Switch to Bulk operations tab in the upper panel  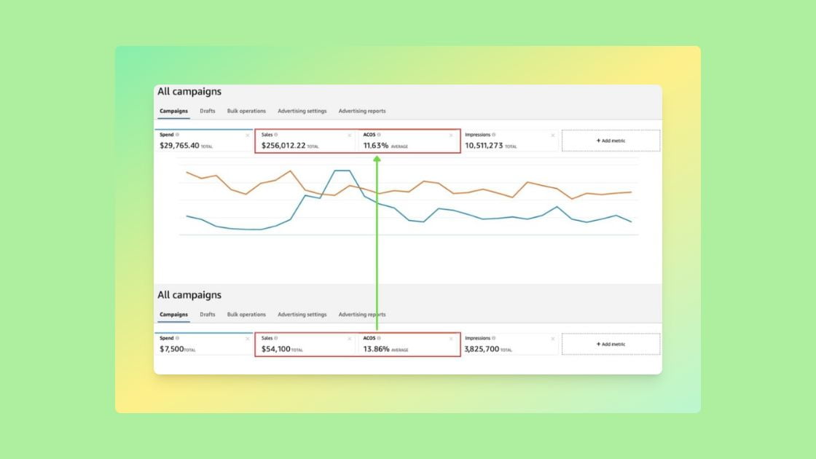246,111
